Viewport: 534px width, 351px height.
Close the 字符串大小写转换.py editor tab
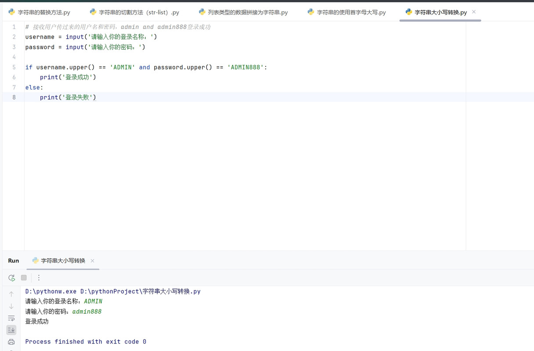[474, 12]
